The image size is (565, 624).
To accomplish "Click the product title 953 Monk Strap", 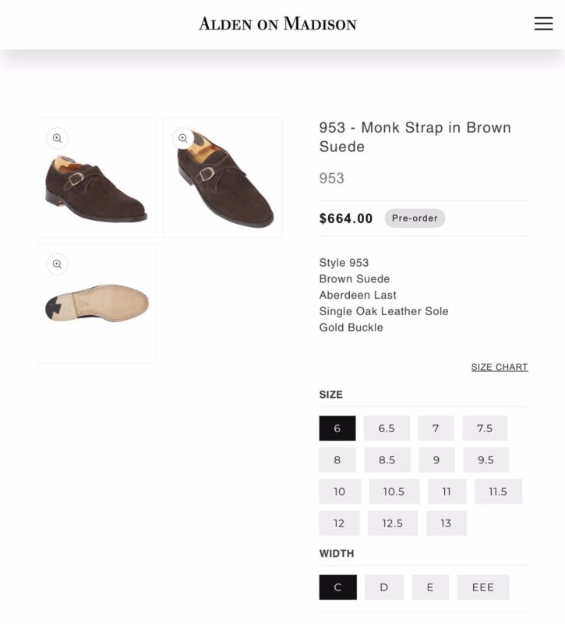I will tap(414, 136).
